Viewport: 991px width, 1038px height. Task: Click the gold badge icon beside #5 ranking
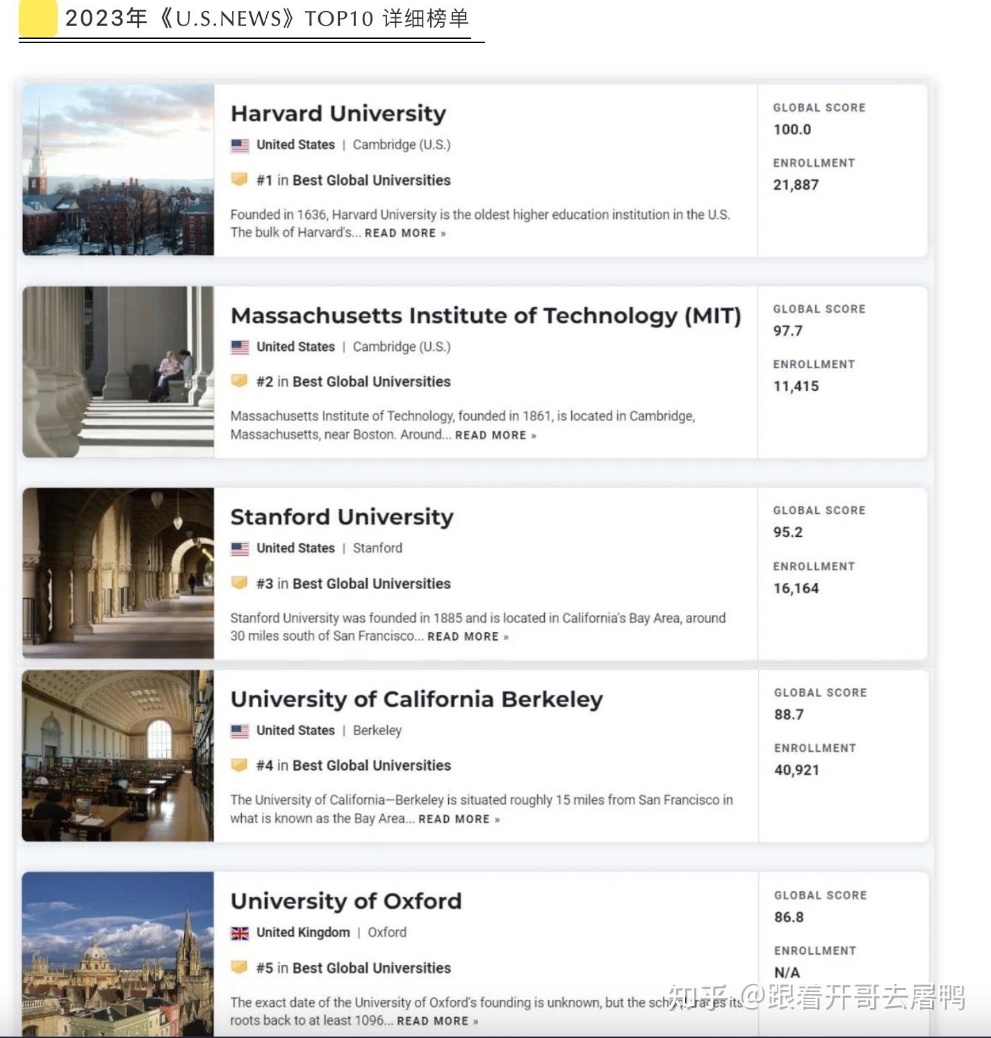click(x=240, y=967)
